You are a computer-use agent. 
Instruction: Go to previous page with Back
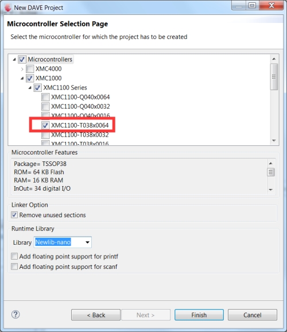(x=96, y=315)
